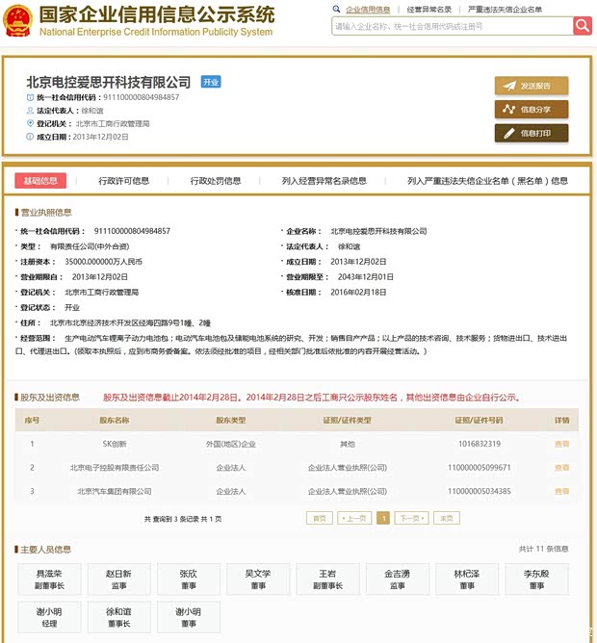Viewport: 597px width, 643px height.
Task: Switch to the 基础信息 tab
Action: tap(40, 180)
